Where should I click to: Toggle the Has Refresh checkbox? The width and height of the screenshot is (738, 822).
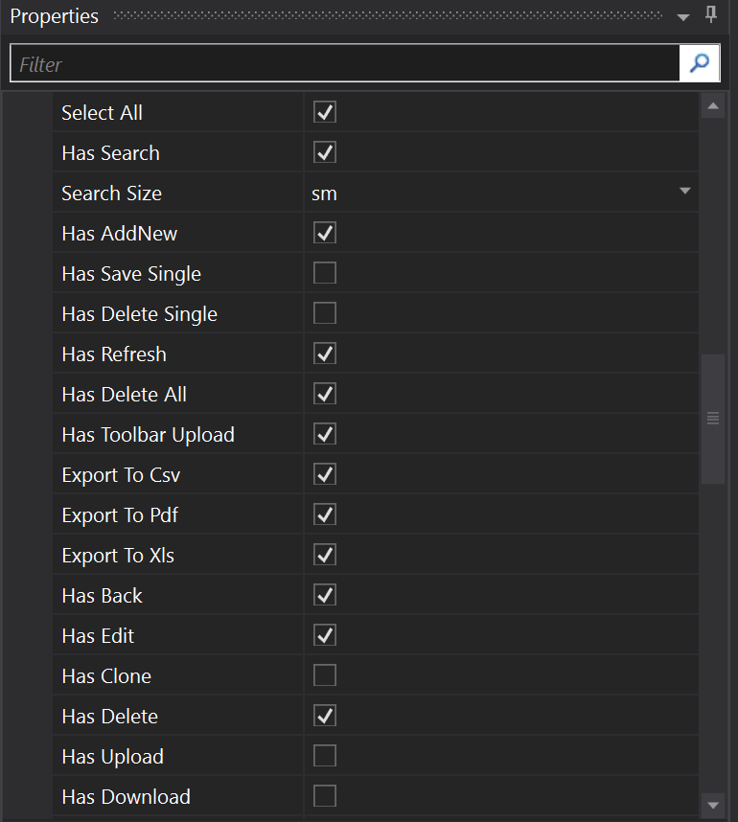(x=325, y=354)
